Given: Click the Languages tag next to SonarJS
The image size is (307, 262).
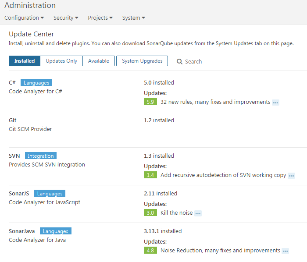Looking at the screenshot, I should coord(50,193).
